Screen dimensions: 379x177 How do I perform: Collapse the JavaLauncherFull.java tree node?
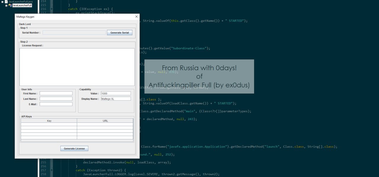point(2,1)
